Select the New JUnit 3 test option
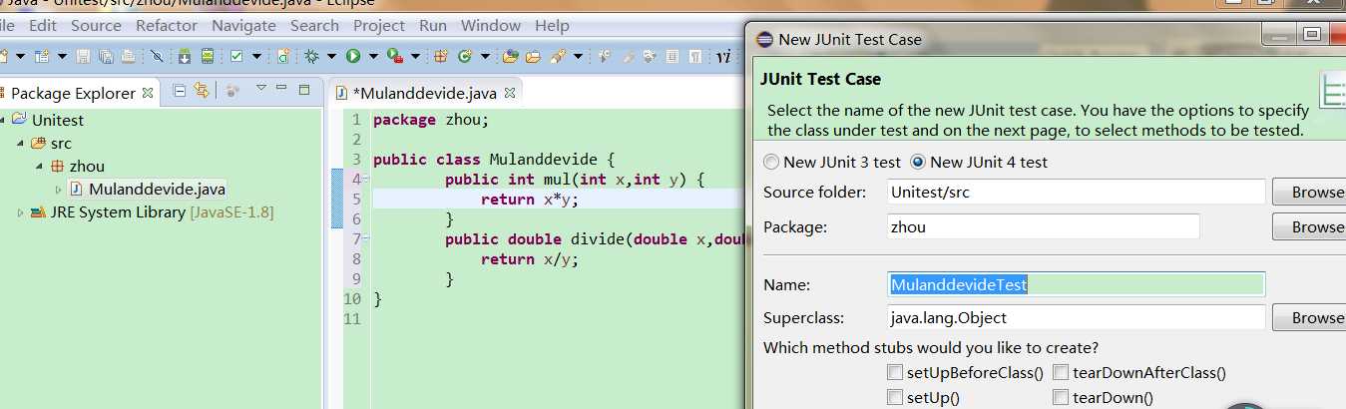Viewport: 1346px width, 409px height. [771, 162]
